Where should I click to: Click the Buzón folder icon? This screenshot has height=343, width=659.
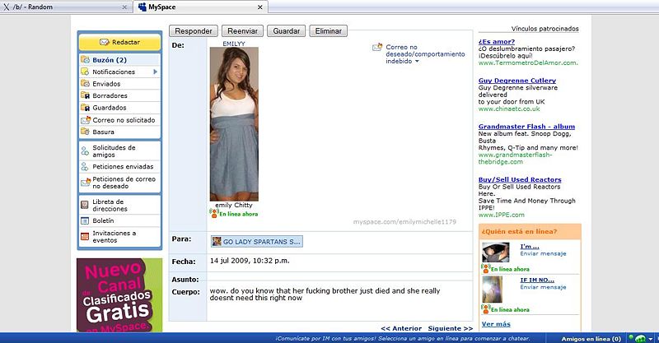(86, 59)
